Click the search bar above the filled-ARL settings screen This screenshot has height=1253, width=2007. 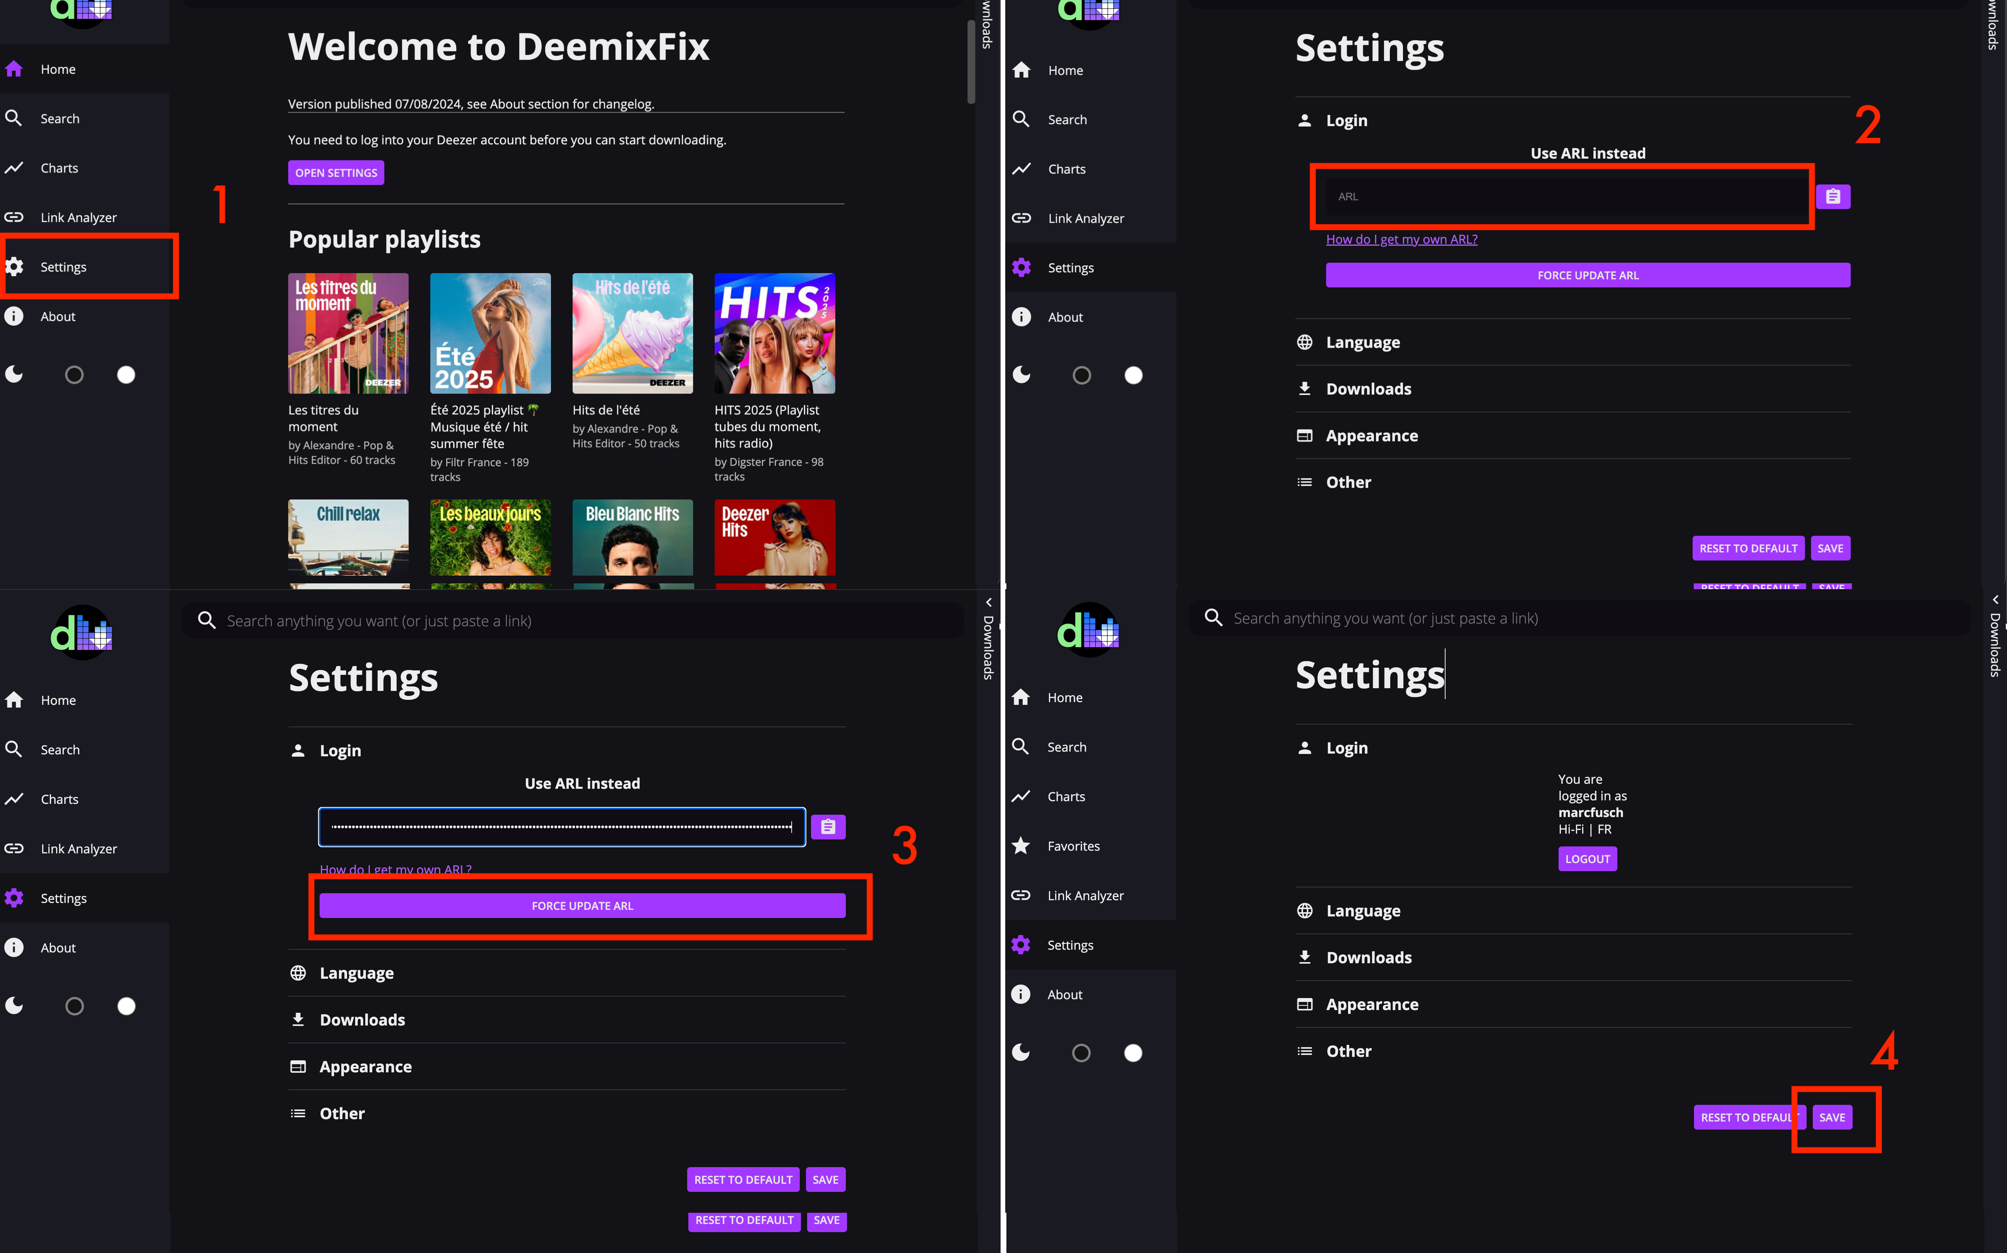pyautogui.click(x=573, y=621)
